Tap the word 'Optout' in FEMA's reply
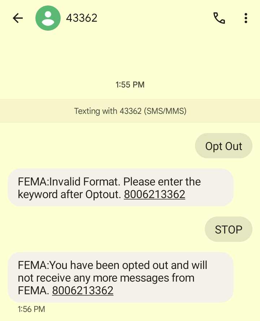Image resolution: width=260 pixels, height=321 pixels. [x=103, y=194]
